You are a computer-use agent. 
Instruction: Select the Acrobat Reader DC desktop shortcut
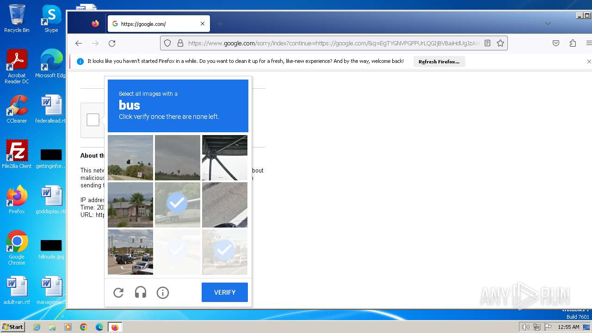click(x=17, y=67)
